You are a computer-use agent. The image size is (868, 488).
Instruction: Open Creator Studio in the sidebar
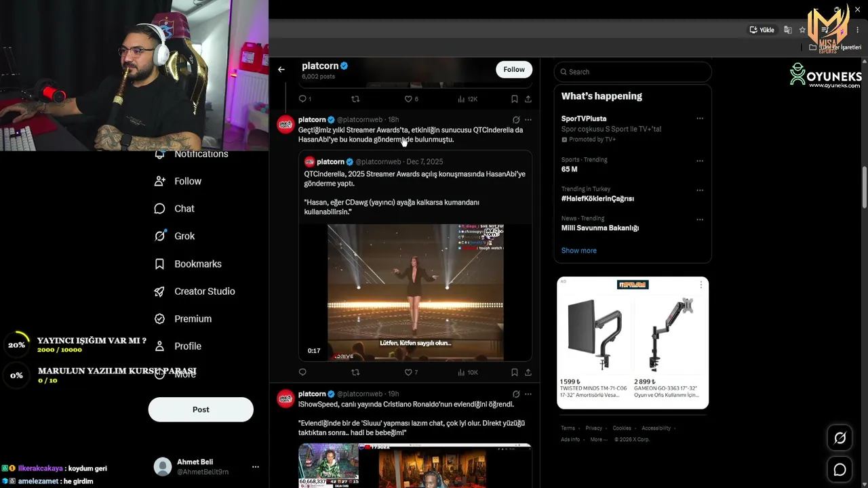195,291
